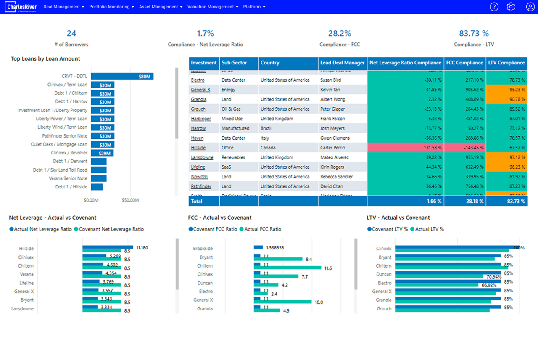The image size is (538, 337).
Task: Toggle Covenant FCC Ratio legend marker
Action: 191,229
